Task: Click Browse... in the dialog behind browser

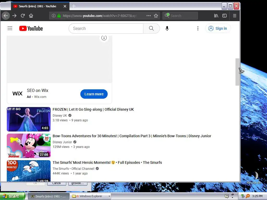Action: tap(78, 184)
